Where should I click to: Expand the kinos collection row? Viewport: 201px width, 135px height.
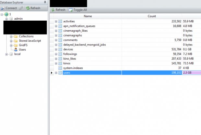pos(56,63)
